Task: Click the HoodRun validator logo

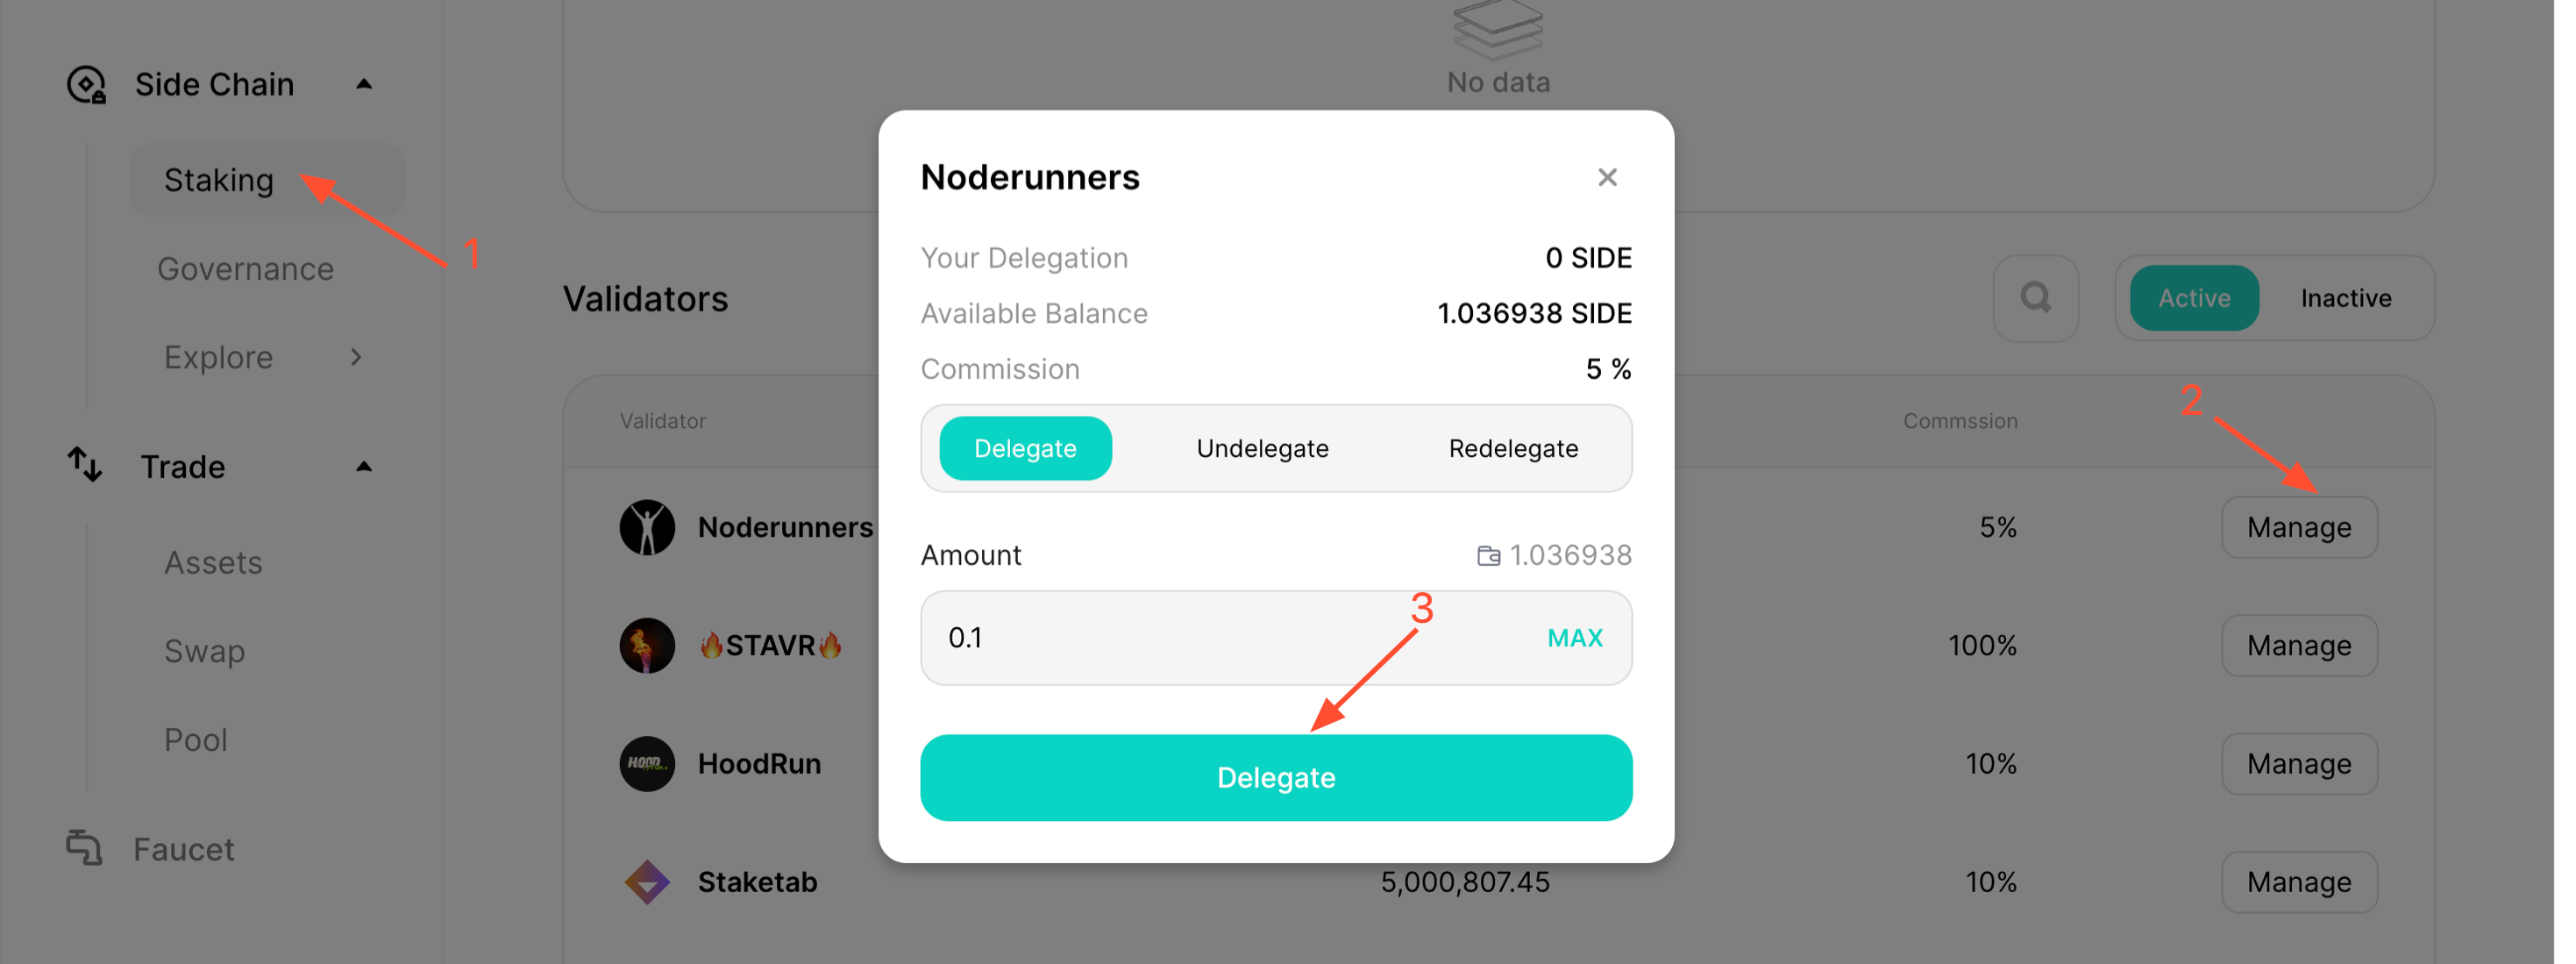Action: [647, 764]
